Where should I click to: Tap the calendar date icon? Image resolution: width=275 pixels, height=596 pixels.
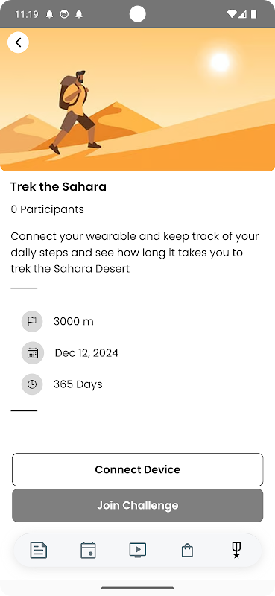tap(32, 353)
